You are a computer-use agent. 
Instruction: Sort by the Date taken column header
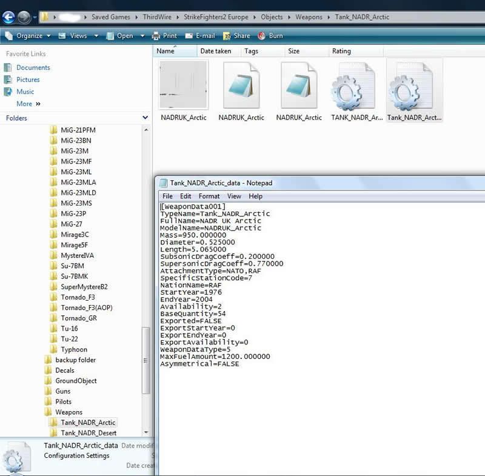click(x=219, y=51)
